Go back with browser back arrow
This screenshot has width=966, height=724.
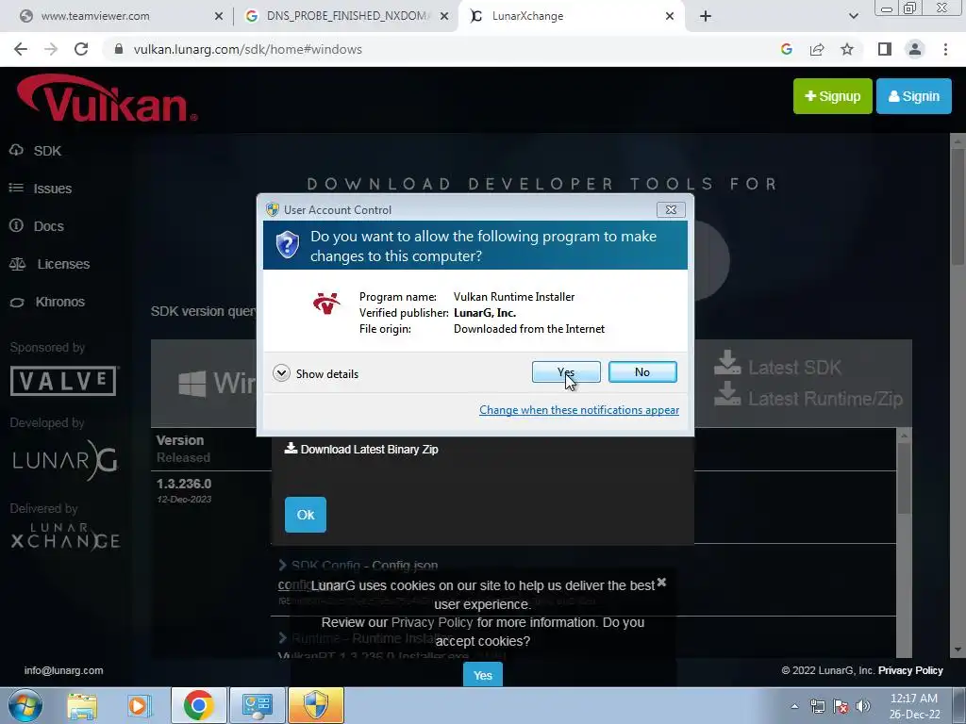(21, 49)
